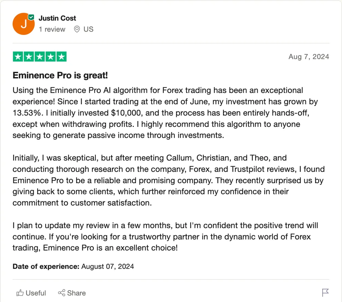This screenshot has width=342, height=302.
Task: Click the first green rating star
Action: 18,57
